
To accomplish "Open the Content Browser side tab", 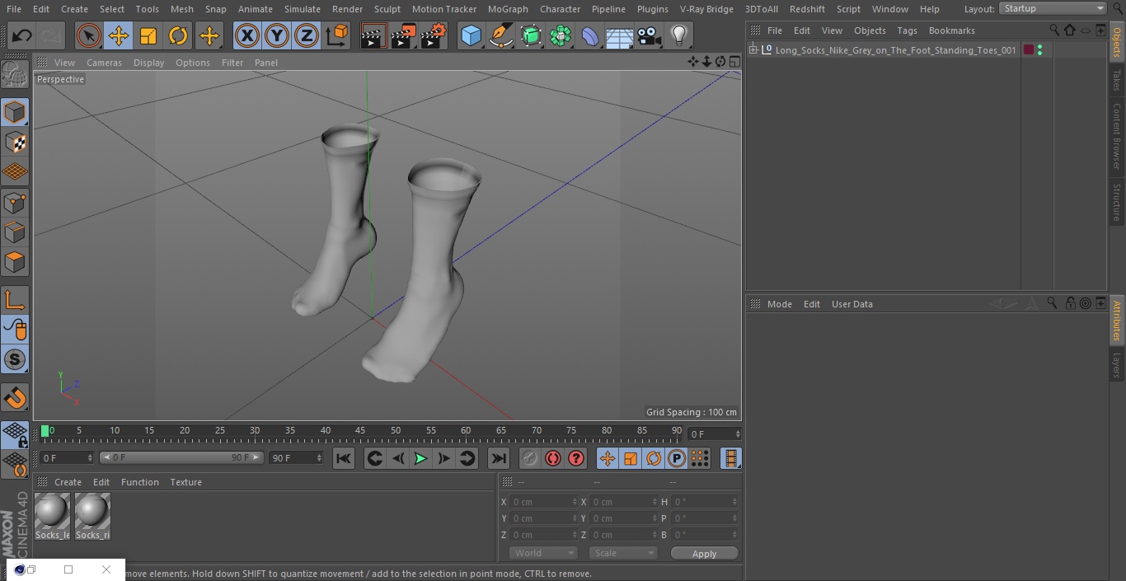I will (1117, 136).
